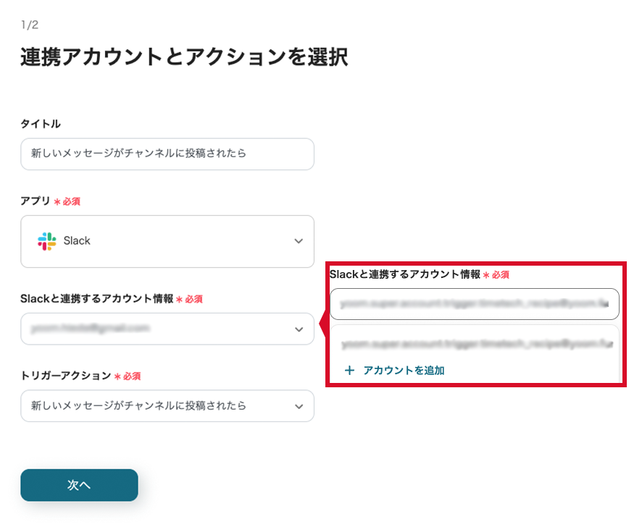
Task: Click the account field inside red callout
Action: (x=474, y=304)
